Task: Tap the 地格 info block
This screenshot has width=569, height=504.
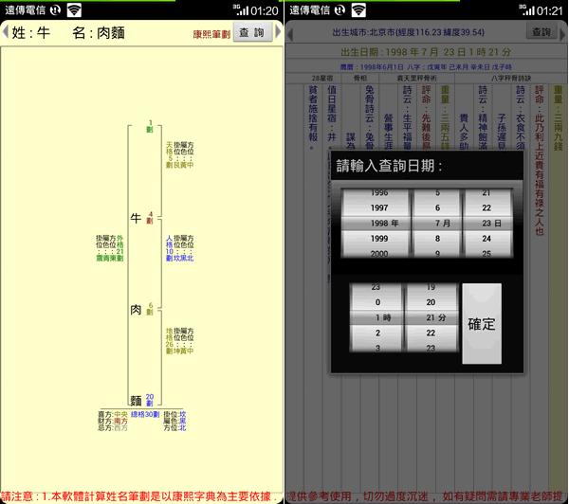Action: [x=179, y=341]
